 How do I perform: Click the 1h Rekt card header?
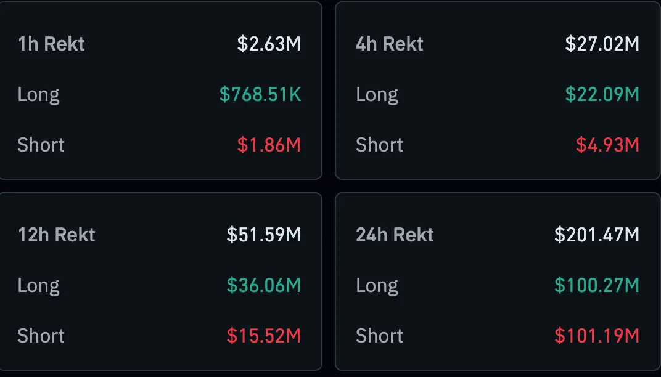pos(51,44)
